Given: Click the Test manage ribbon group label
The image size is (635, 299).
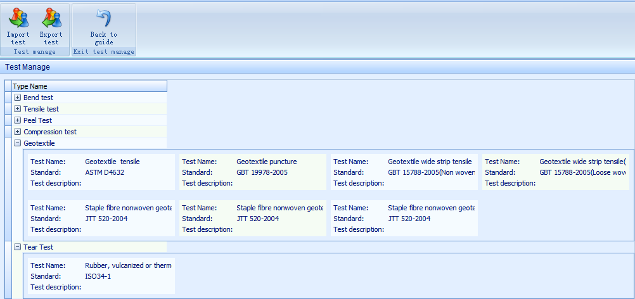Looking at the screenshot, I should (x=34, y=52).
